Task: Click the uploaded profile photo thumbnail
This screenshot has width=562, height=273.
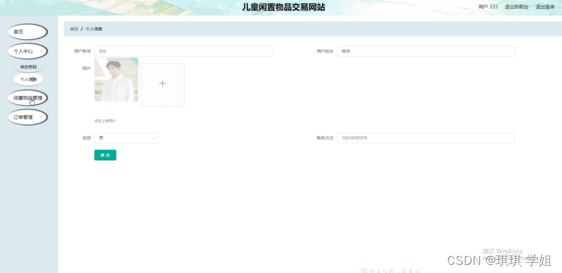Action: tap(116, 79)
